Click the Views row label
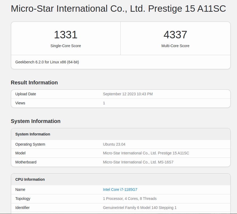Image resolution: width=237 pixels, height=214 pixels. click(20, 103)
